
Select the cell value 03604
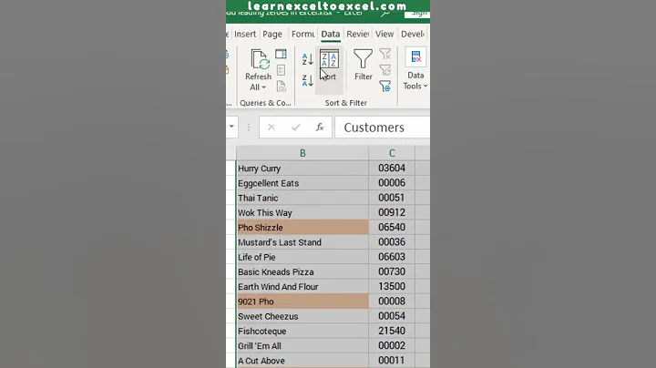coord(392,169)
